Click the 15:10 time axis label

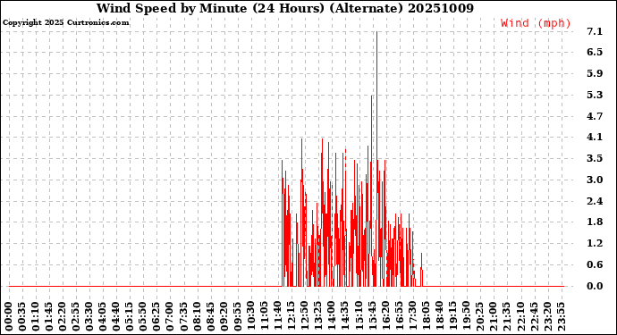(x=359, y=317)
